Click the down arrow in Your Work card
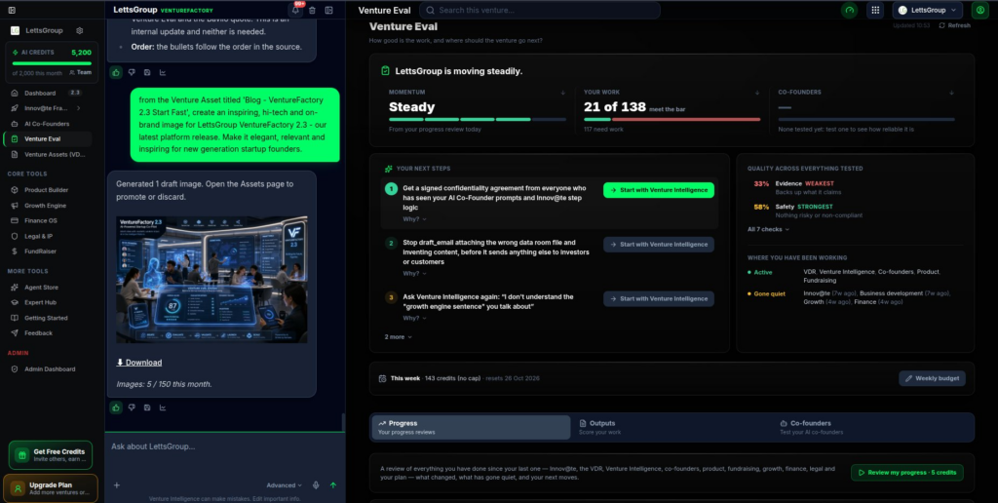 click(x=756, y=93)
